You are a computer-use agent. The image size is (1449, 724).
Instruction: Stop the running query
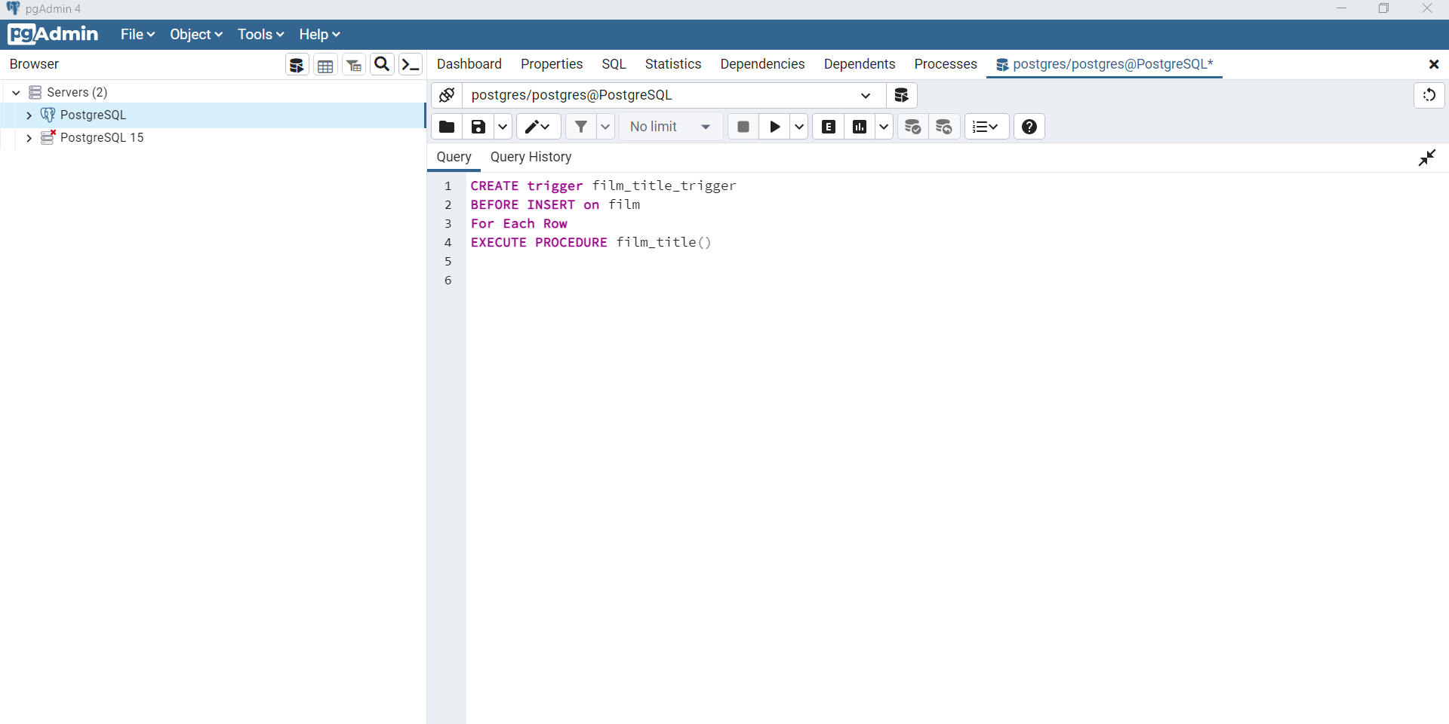click(x=743, y=127)
